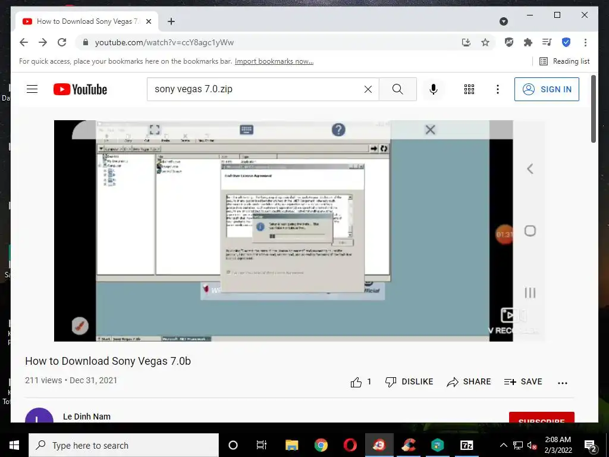Screen dimensions: 609x457
Task: Click SHARE under the video
Action: 469,381
